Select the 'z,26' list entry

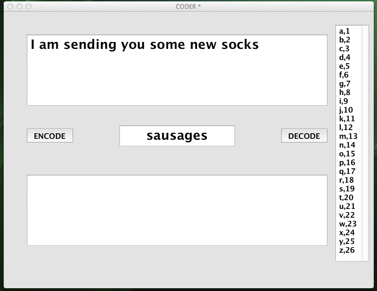(x=347, y=250)
